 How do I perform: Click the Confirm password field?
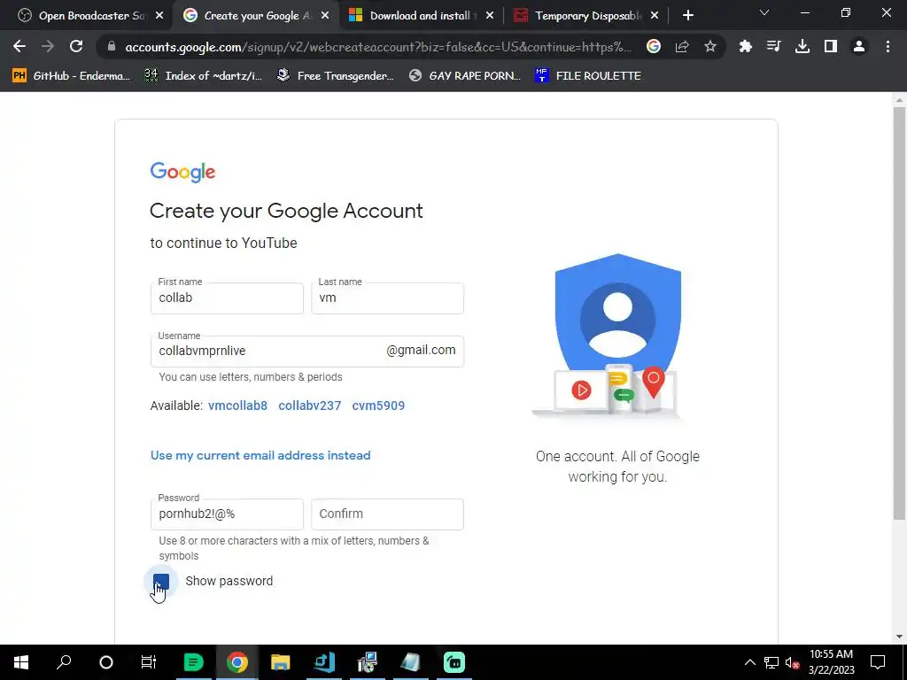(387, 514)
